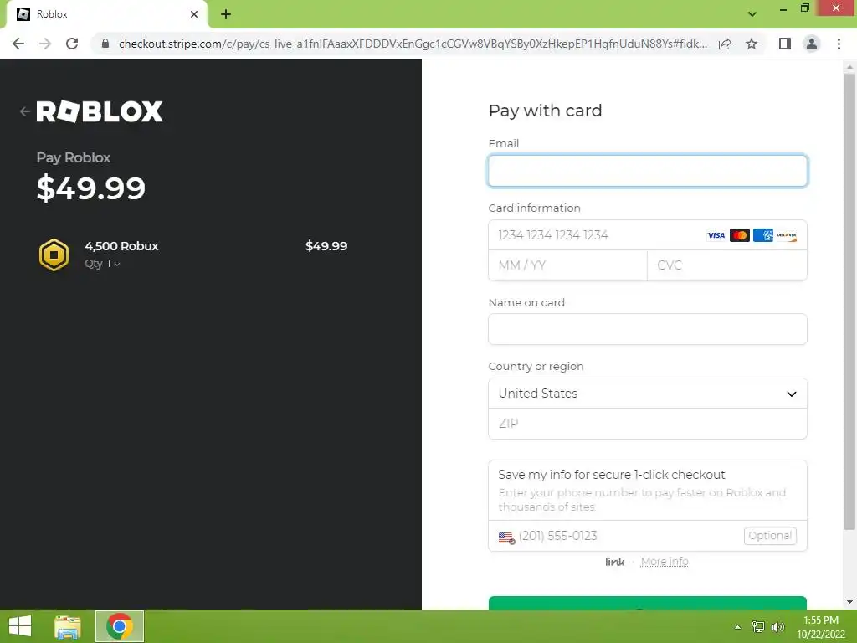Screen dimensions: 857x643
Task: Open the United States country dropdown
Action: click(647, 394)
